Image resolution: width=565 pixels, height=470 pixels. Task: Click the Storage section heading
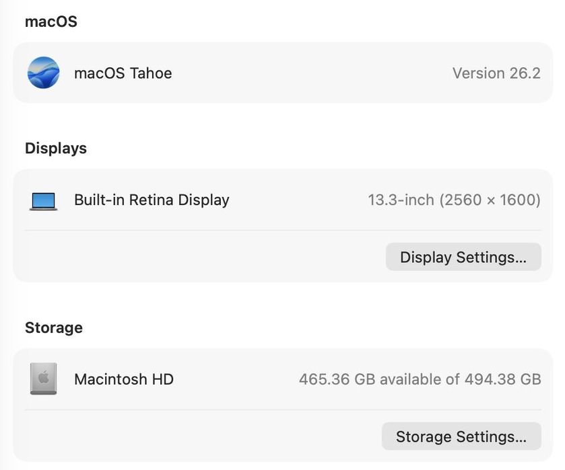tap(54, 327)
